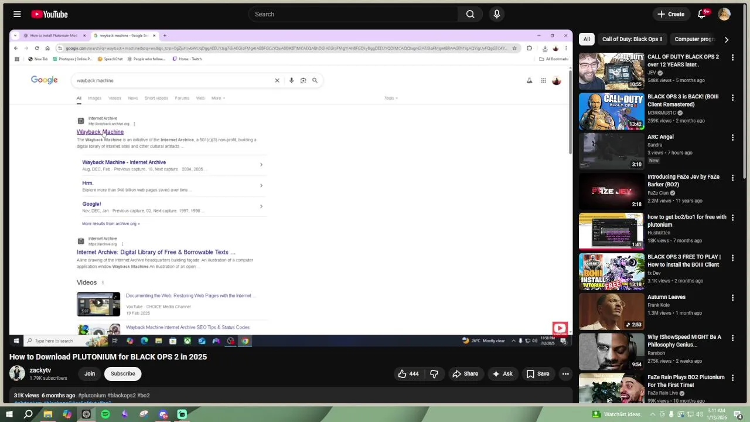Open the teal app icon on taskbar

coord(182,414)
